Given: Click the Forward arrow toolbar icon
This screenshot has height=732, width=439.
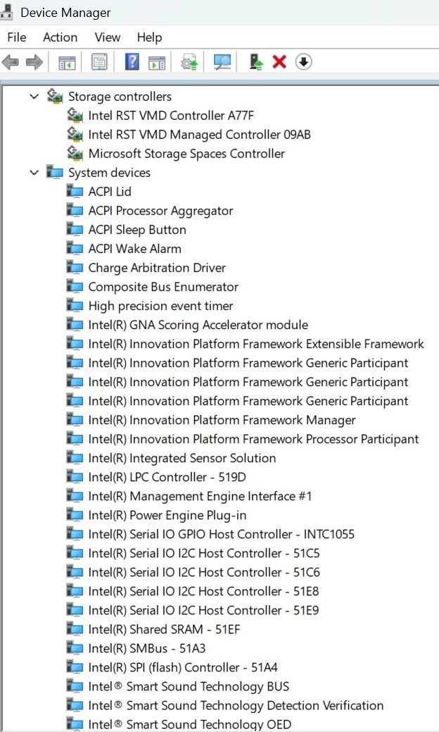Looking at the screenshot, I should tap(34, 61).
